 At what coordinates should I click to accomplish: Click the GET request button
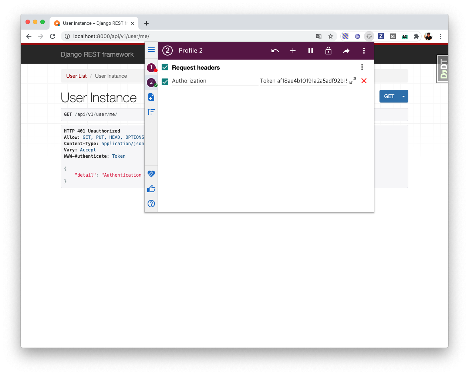[389, 96]
